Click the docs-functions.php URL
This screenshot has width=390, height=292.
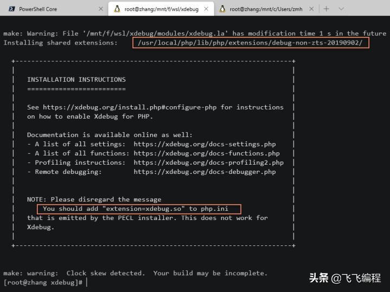[x=207, y=153]
